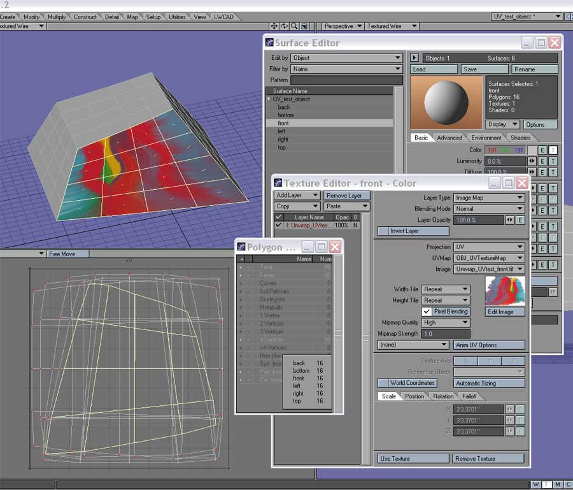
Task: Open Edit by Object dropdown
Action: 346,58
